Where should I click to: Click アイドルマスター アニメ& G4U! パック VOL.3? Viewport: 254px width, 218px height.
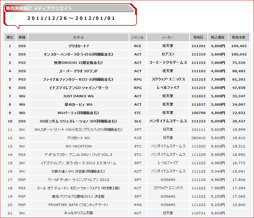coord(79,154)
